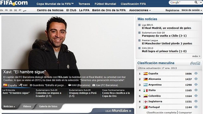Open El Manchester United pierde 2 puntos
This screenshot has width=203, height=114.
[x=167, y=43]
